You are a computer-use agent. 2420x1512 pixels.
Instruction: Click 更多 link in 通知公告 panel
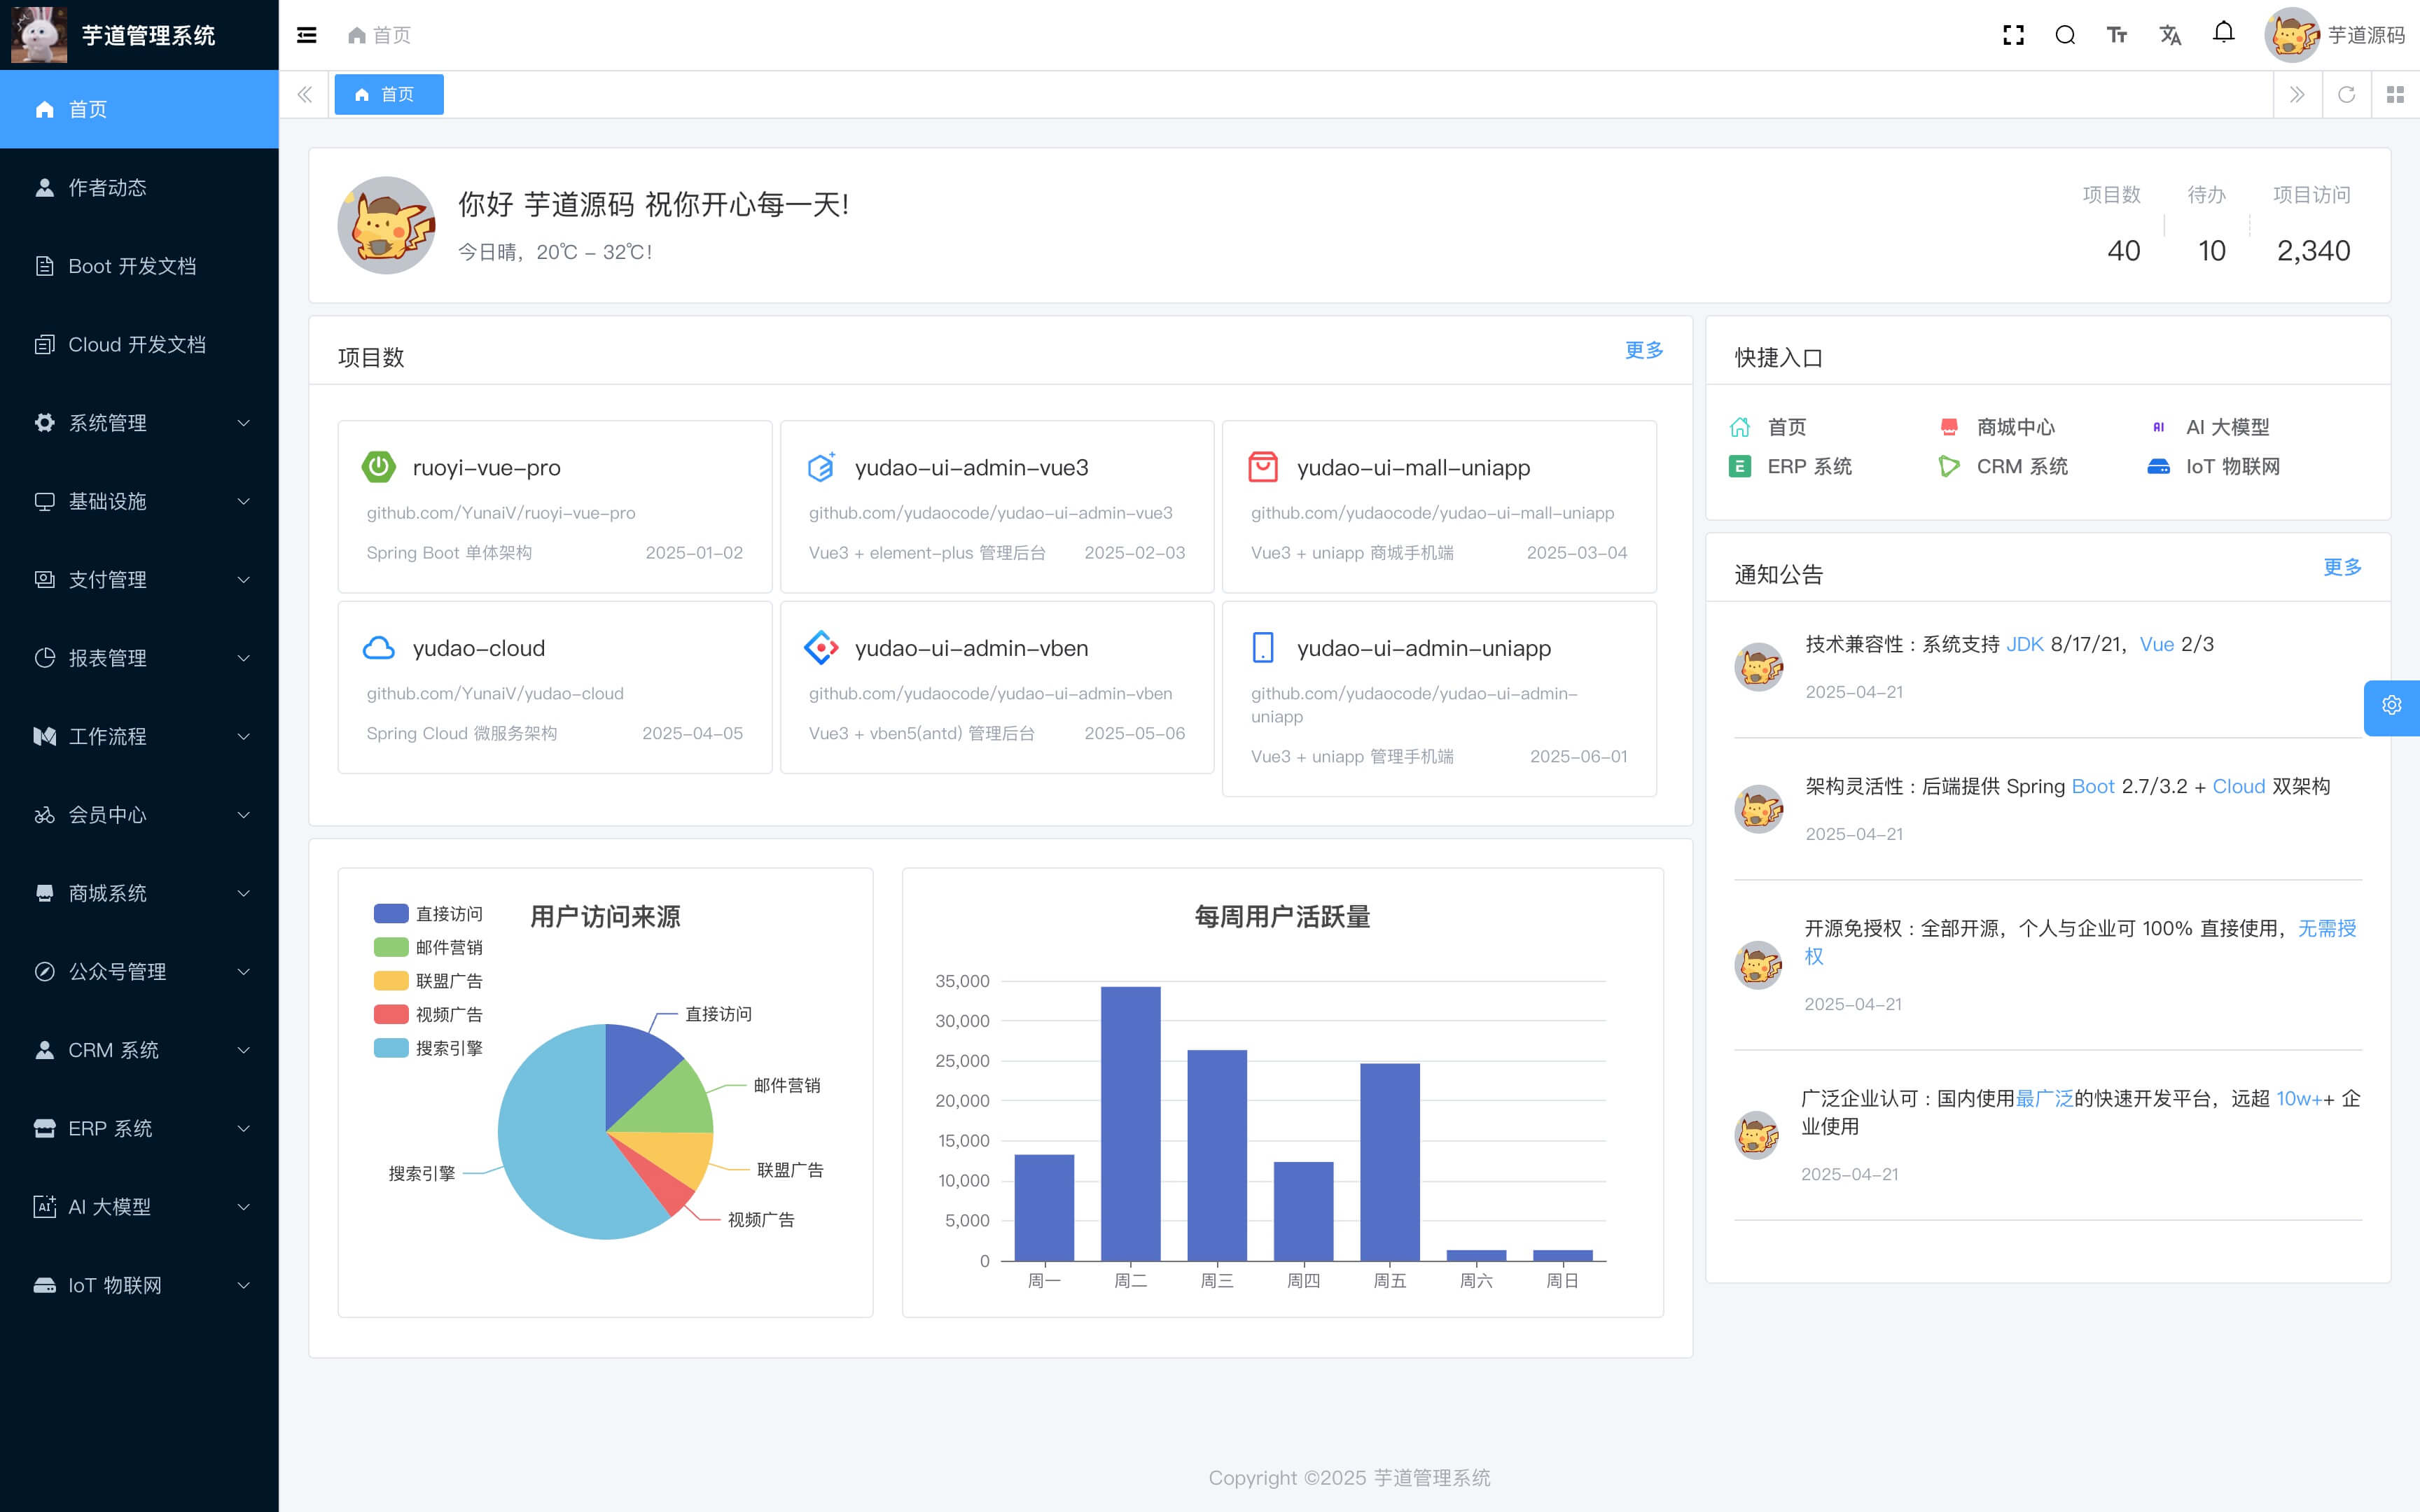2342,567
